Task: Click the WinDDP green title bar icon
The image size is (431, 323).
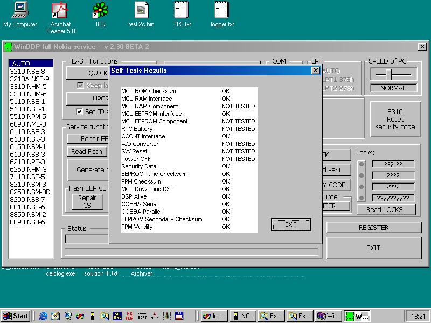Action: 8,47
